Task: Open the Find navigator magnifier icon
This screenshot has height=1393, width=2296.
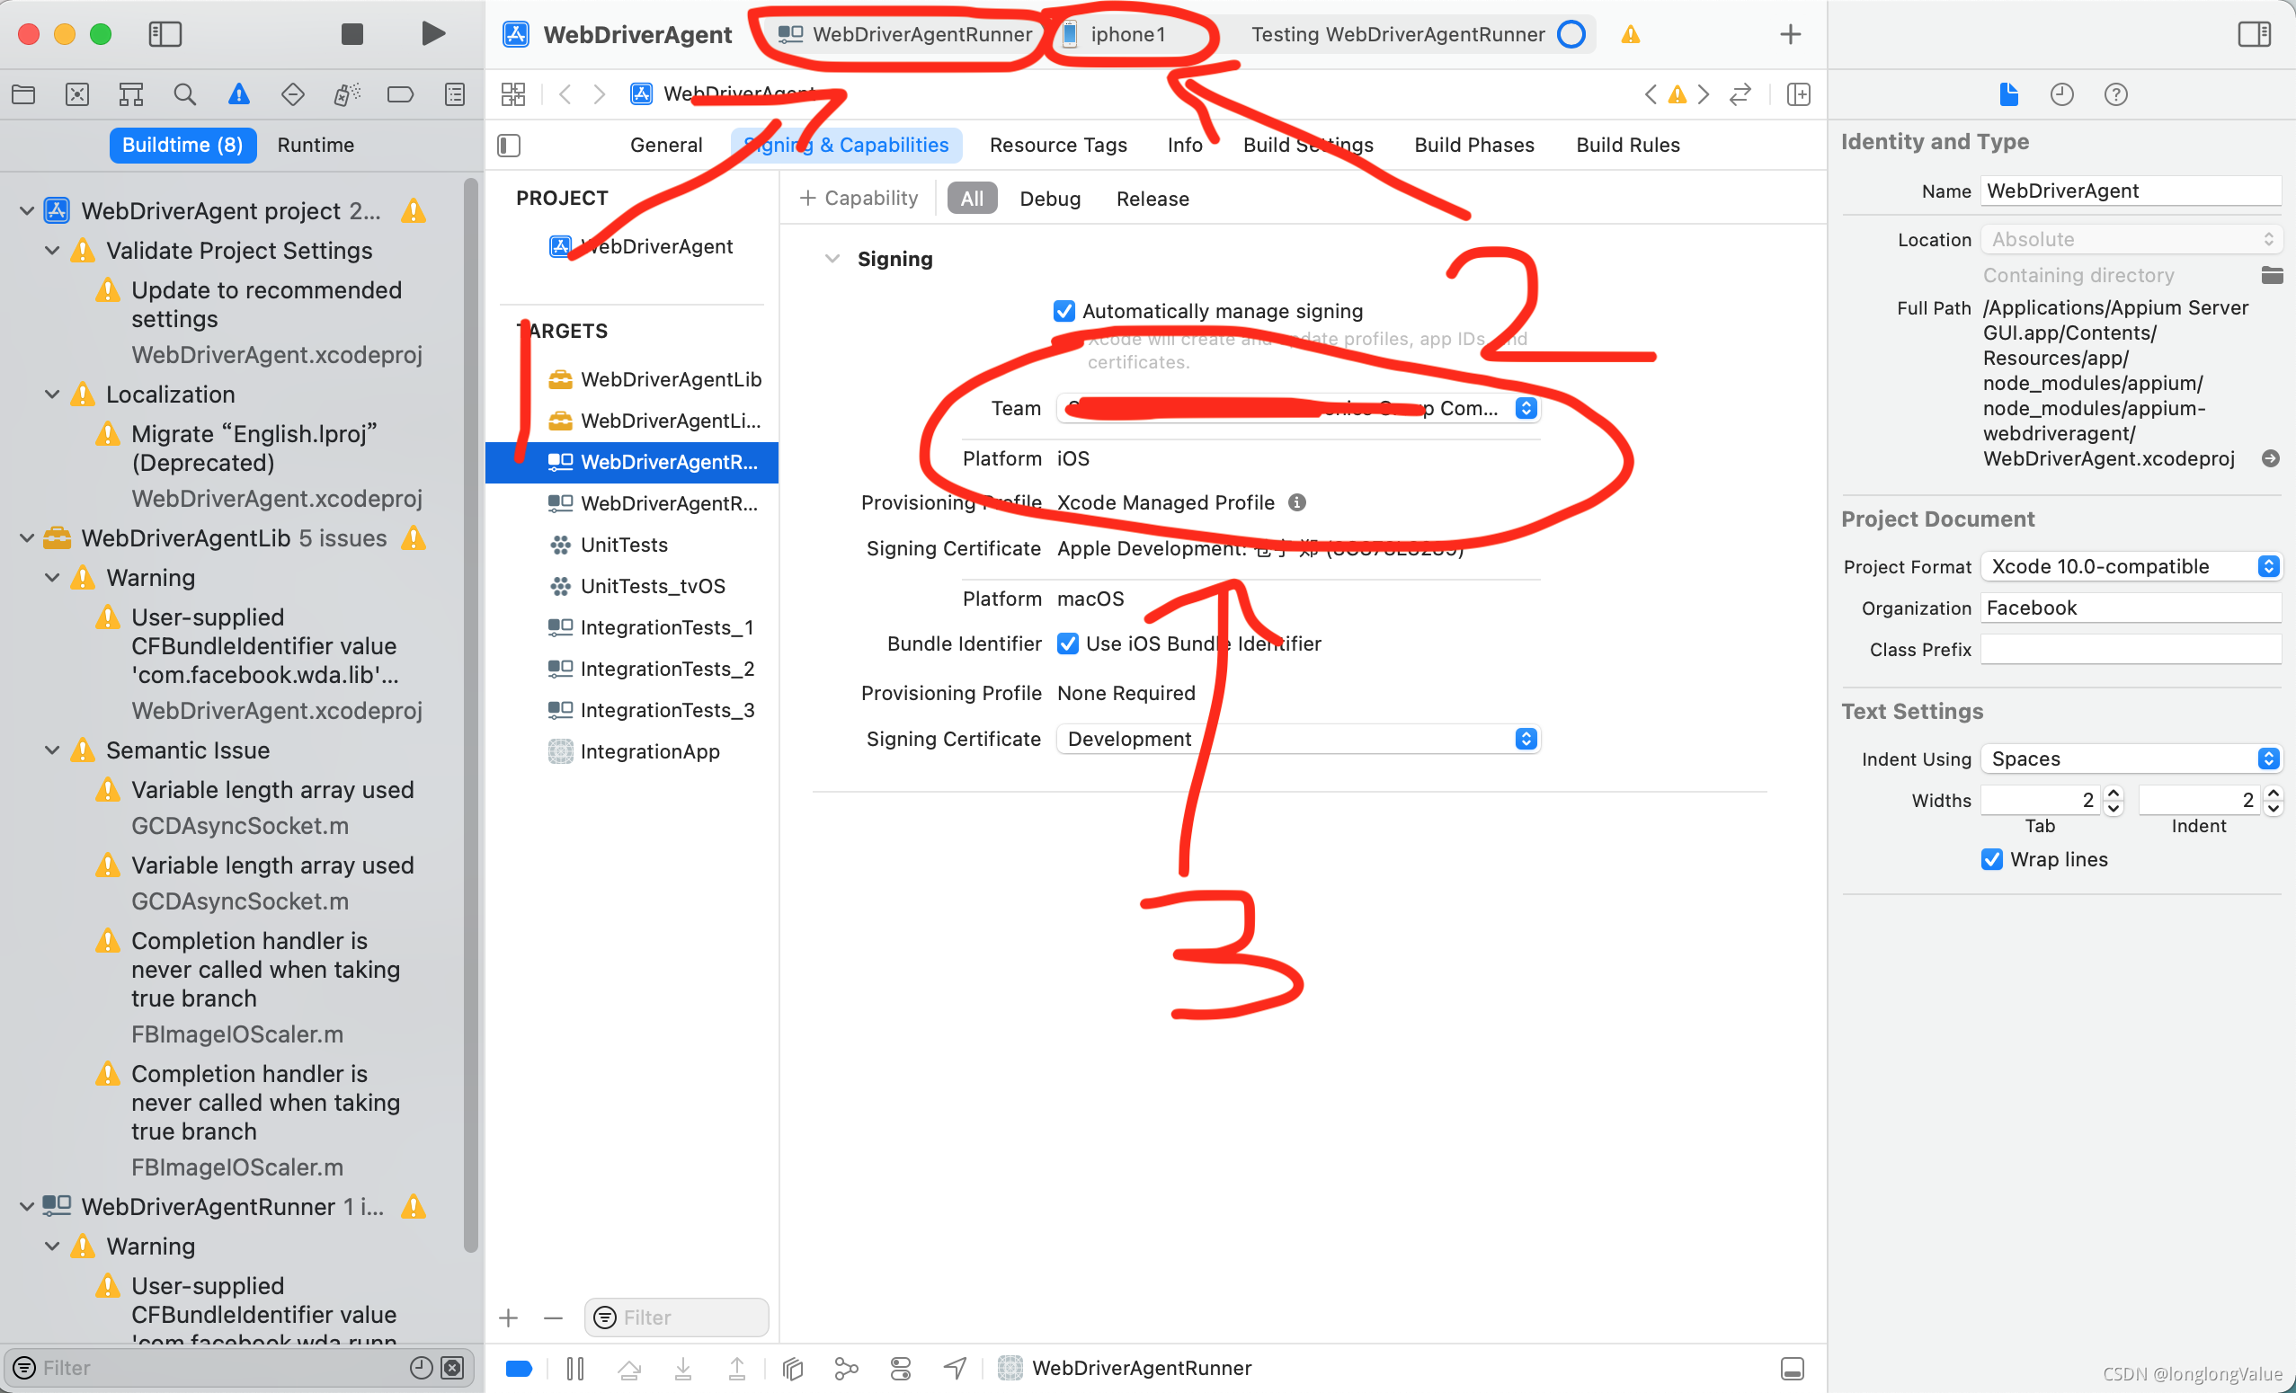Action: (x=184, y=94)
